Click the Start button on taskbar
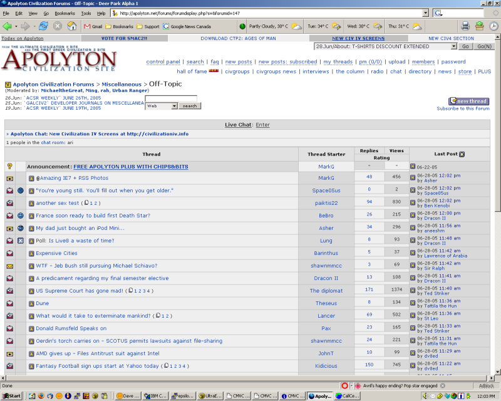This screenshot has height=401, width=501. pos(11,396)
